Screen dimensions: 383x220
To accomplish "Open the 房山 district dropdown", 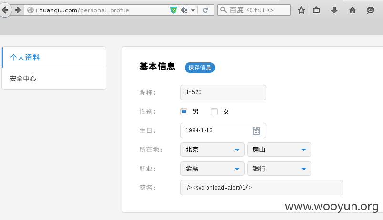I will (x=279, y=150).
